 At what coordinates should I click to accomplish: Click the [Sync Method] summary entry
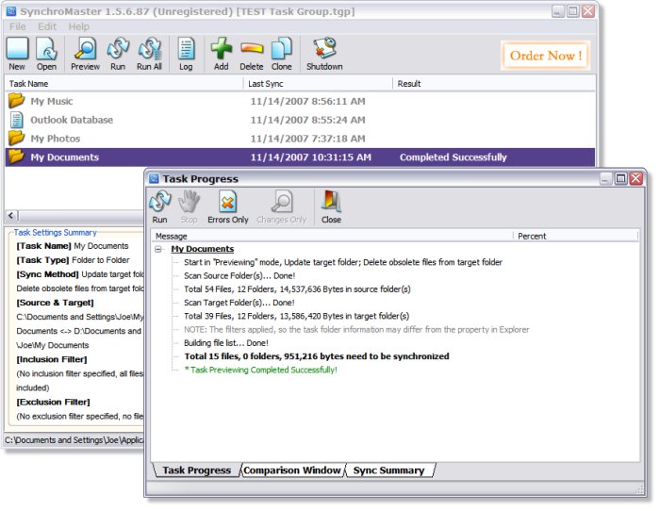[x=80, y=274]
